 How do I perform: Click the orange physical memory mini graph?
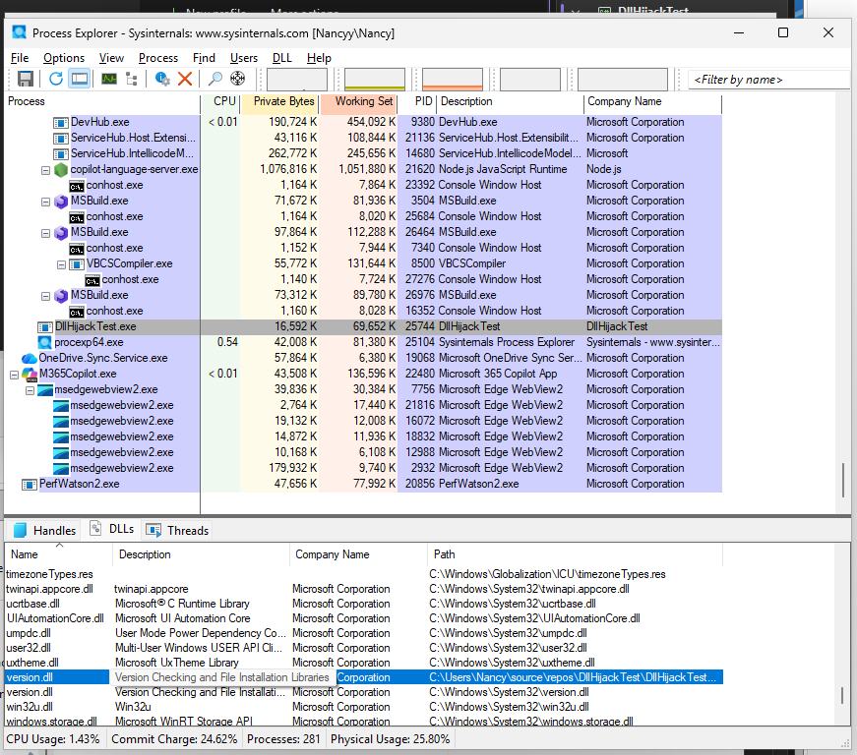coord(453,80)
